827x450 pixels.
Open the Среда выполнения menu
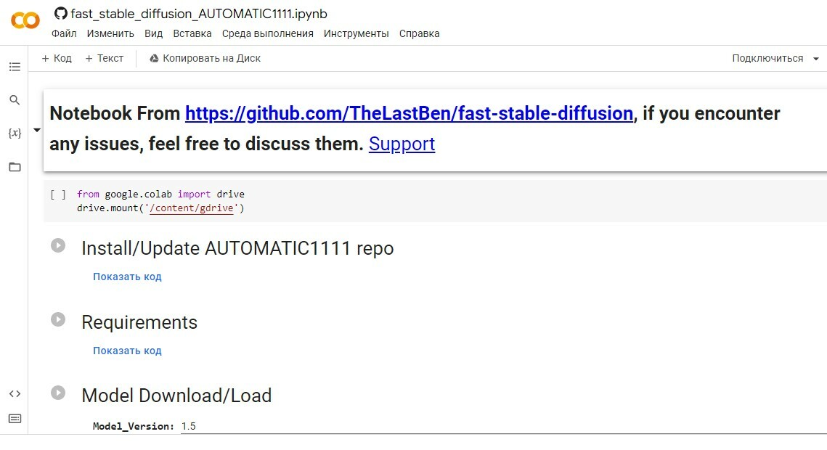(267, 33)
